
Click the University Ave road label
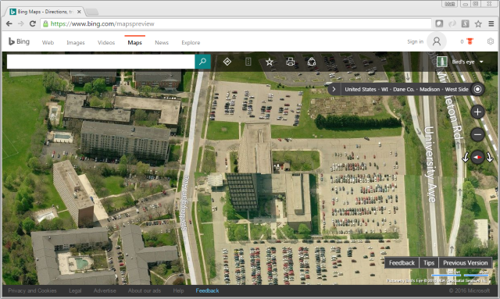click(430, 164)
